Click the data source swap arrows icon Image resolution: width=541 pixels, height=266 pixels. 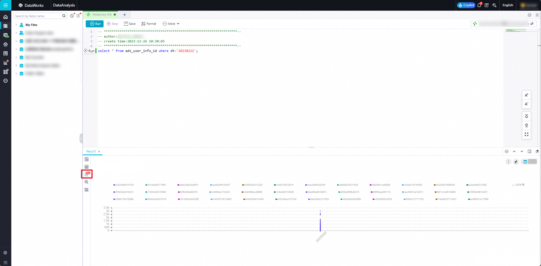532,24
